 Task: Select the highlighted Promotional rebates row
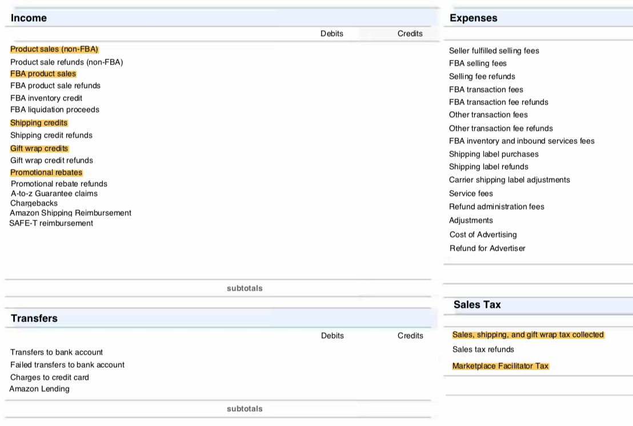pyautogui.click(x=46, y=172)
